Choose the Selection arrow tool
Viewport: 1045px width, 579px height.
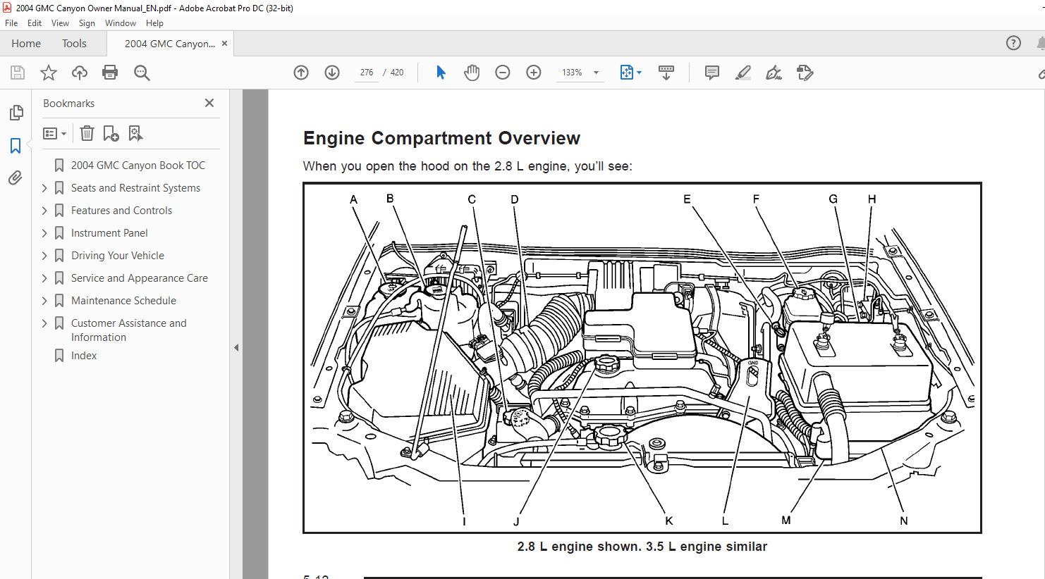tap(441, 73)
